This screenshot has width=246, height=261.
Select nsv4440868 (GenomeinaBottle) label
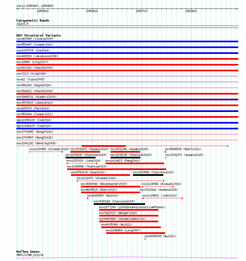tap(122, 219)
